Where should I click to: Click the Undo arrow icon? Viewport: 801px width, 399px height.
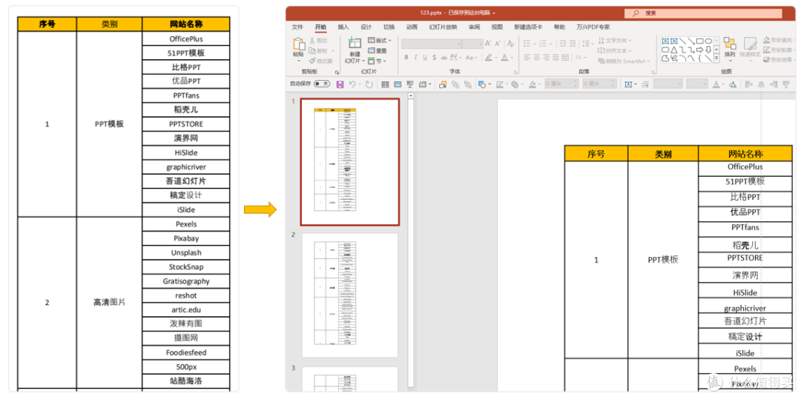[352, 84]
